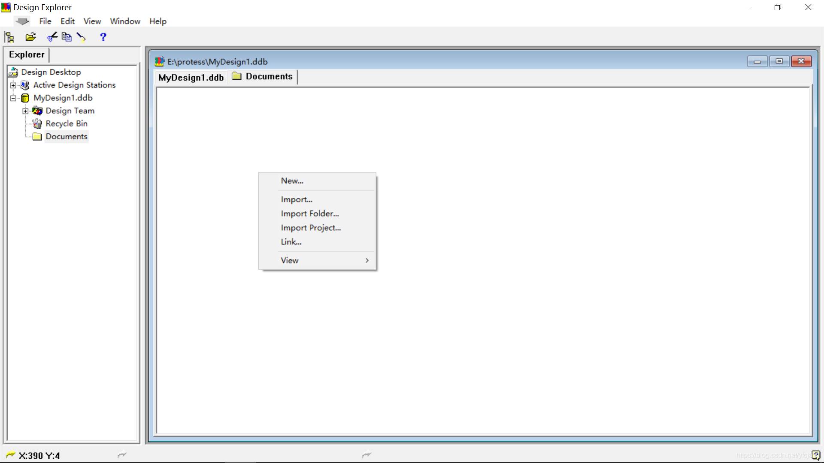Viewport: 824px width, 463px height.
Task: Click the Explorer panel tab
Action: pos(27,54)
